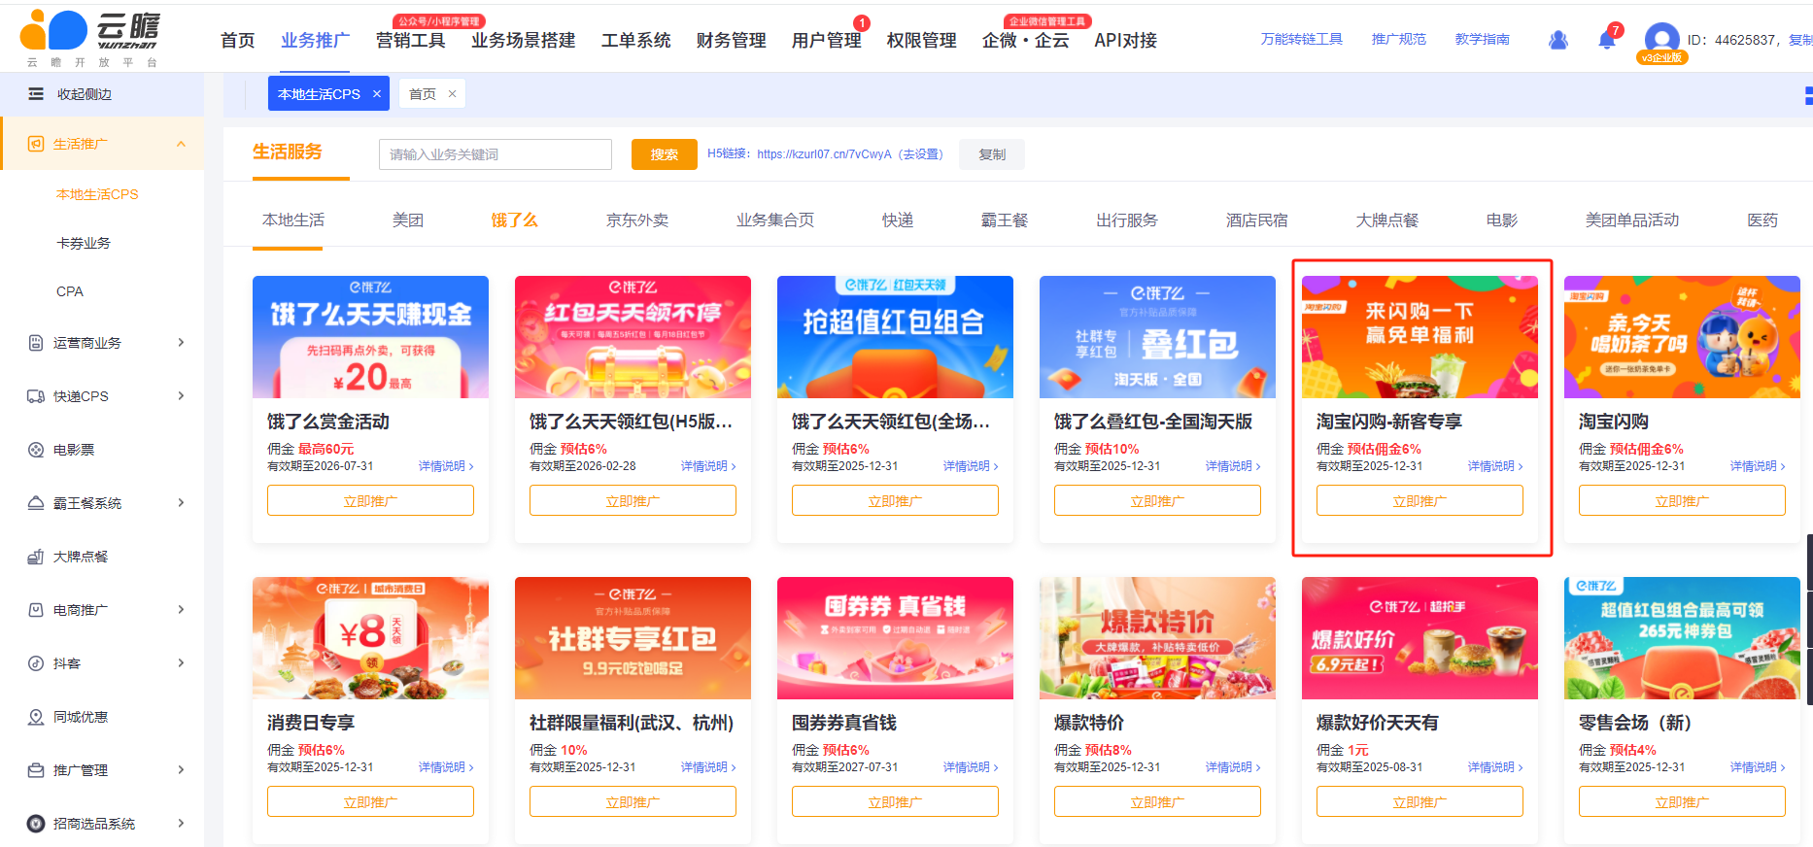
Task: Switch to the 霸王餐 category tab
Action: tap(1005, 220)
